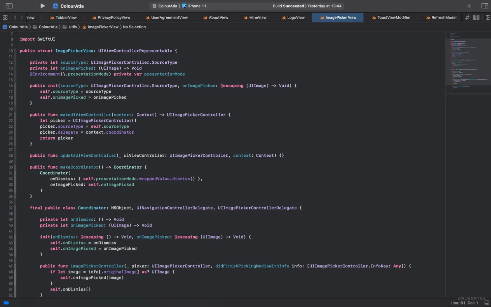This screenshot has width=491, height=307.
Task: Open ImagePickerView file breadcrumb
Action: click(100, 27)
